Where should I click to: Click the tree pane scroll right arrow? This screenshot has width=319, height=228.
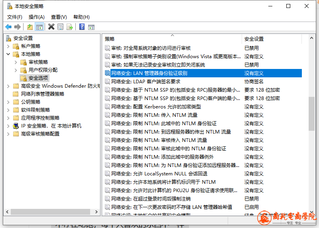pos(96,212)
